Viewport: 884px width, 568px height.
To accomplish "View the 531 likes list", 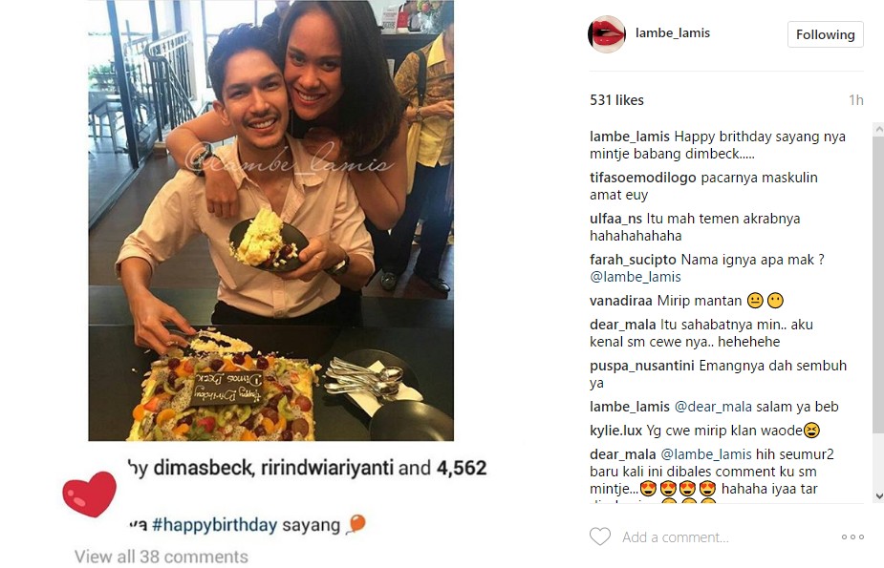I will click(x=616, y=100).
